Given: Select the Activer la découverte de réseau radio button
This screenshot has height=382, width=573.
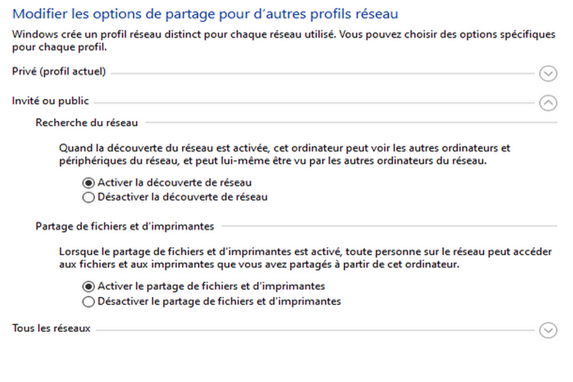Looking at the screenshot, I should click(x=88, y=183).
